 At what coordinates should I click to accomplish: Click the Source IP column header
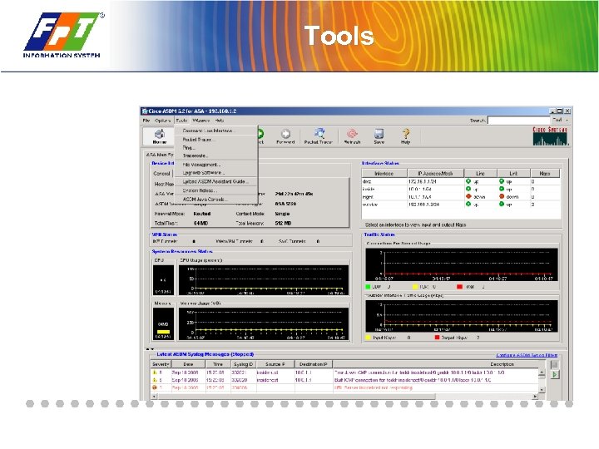click(x=275, y=364)
